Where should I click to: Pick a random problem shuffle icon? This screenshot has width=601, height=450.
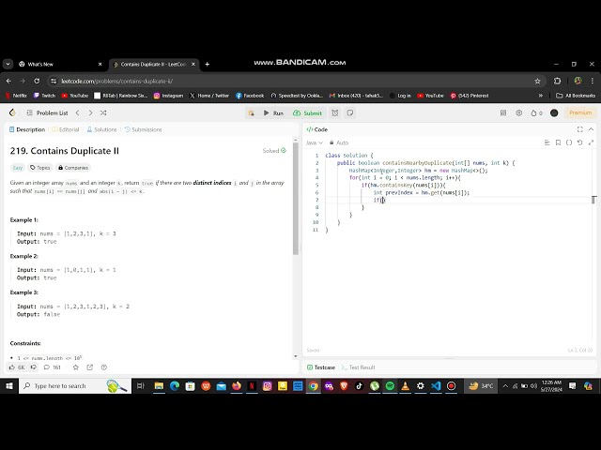(x=103, y=112)
